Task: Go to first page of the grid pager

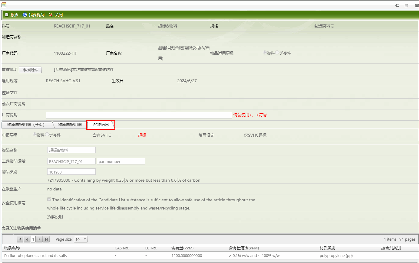Action: coord(20,239)
